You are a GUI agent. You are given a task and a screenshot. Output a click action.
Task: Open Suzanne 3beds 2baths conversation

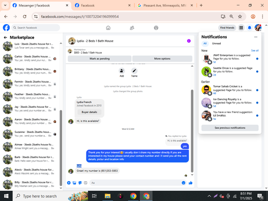pos(29,134)
